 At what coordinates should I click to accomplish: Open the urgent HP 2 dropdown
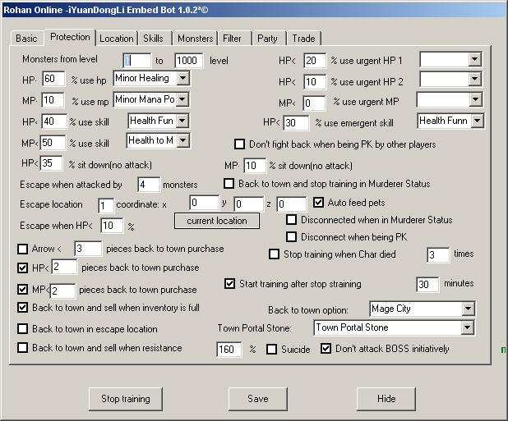[474, 79]
